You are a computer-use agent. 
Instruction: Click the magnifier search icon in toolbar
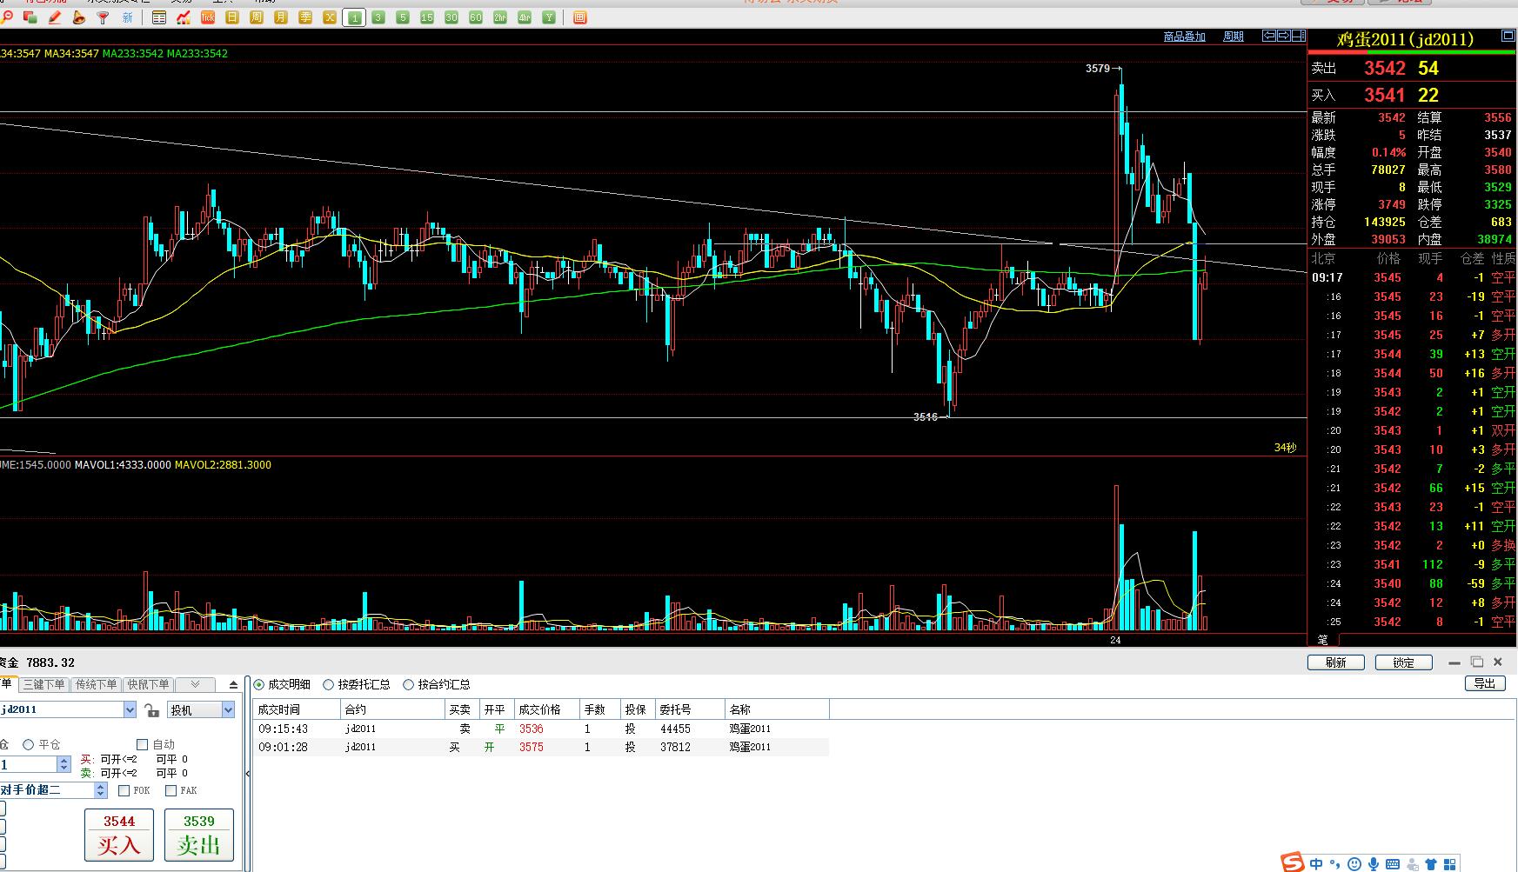coord(8,17)
